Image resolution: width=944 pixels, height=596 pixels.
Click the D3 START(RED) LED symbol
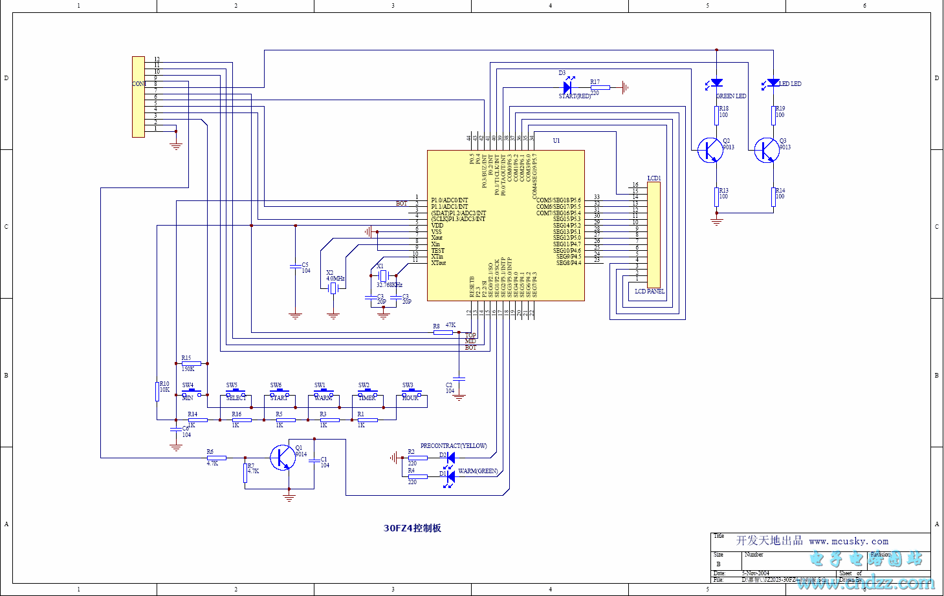[567, 87]
